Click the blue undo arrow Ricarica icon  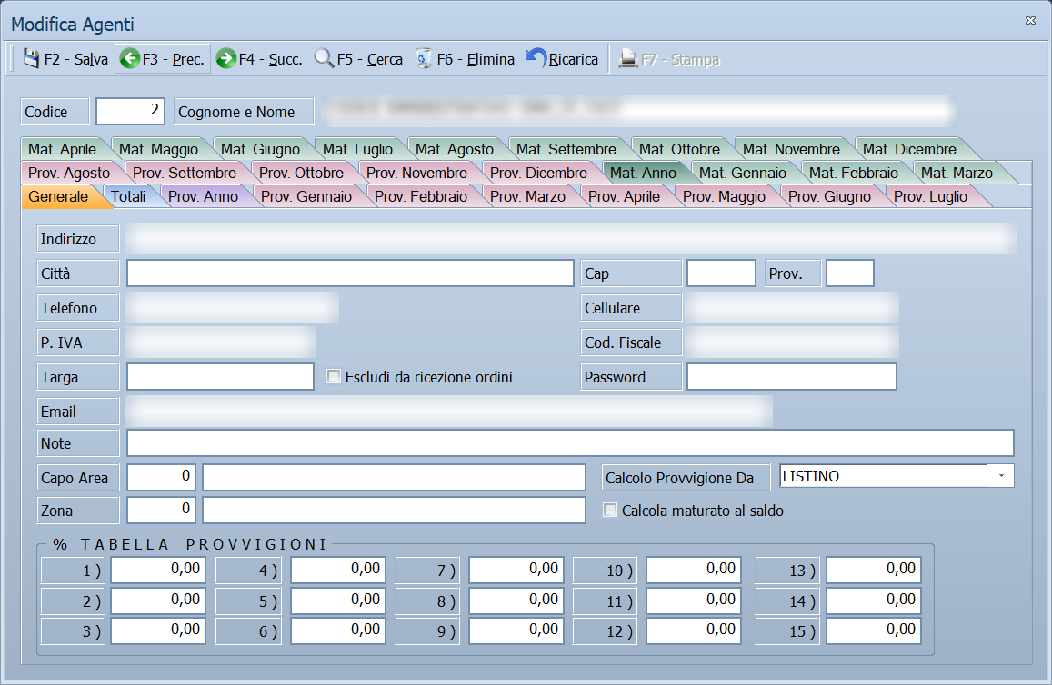[536, 58]
